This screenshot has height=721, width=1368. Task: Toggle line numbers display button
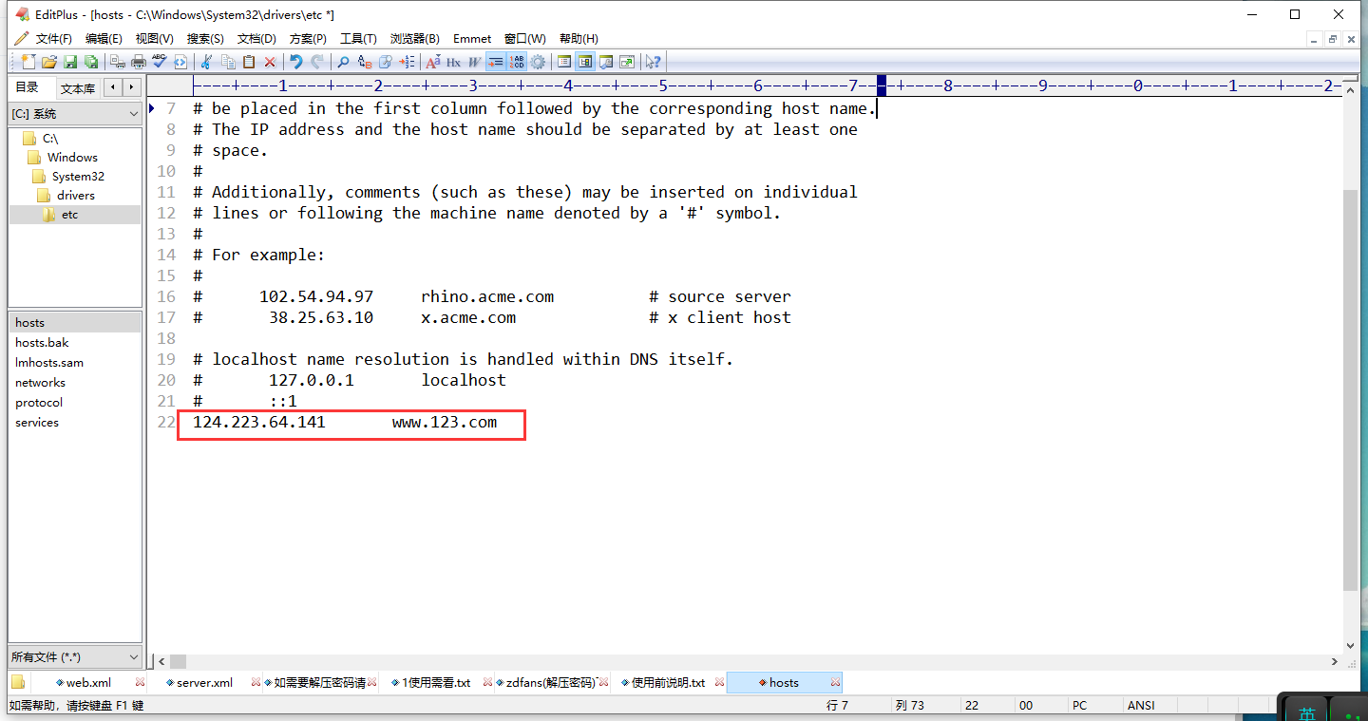[517, 62]
